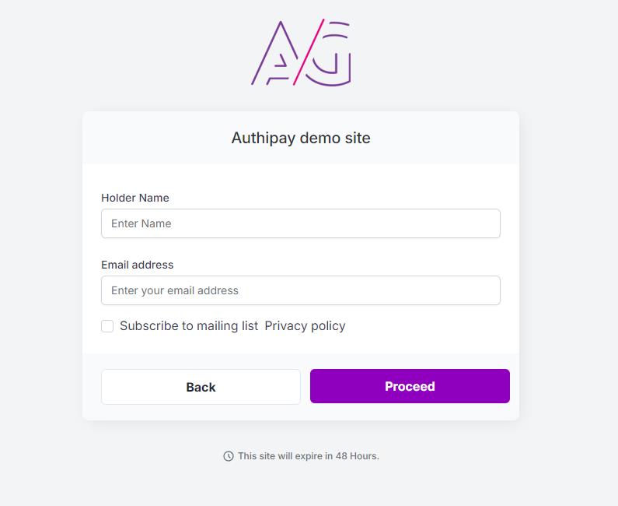
Task: Click 'Enter your email address' placeholder text
Action: pos(175,291)
